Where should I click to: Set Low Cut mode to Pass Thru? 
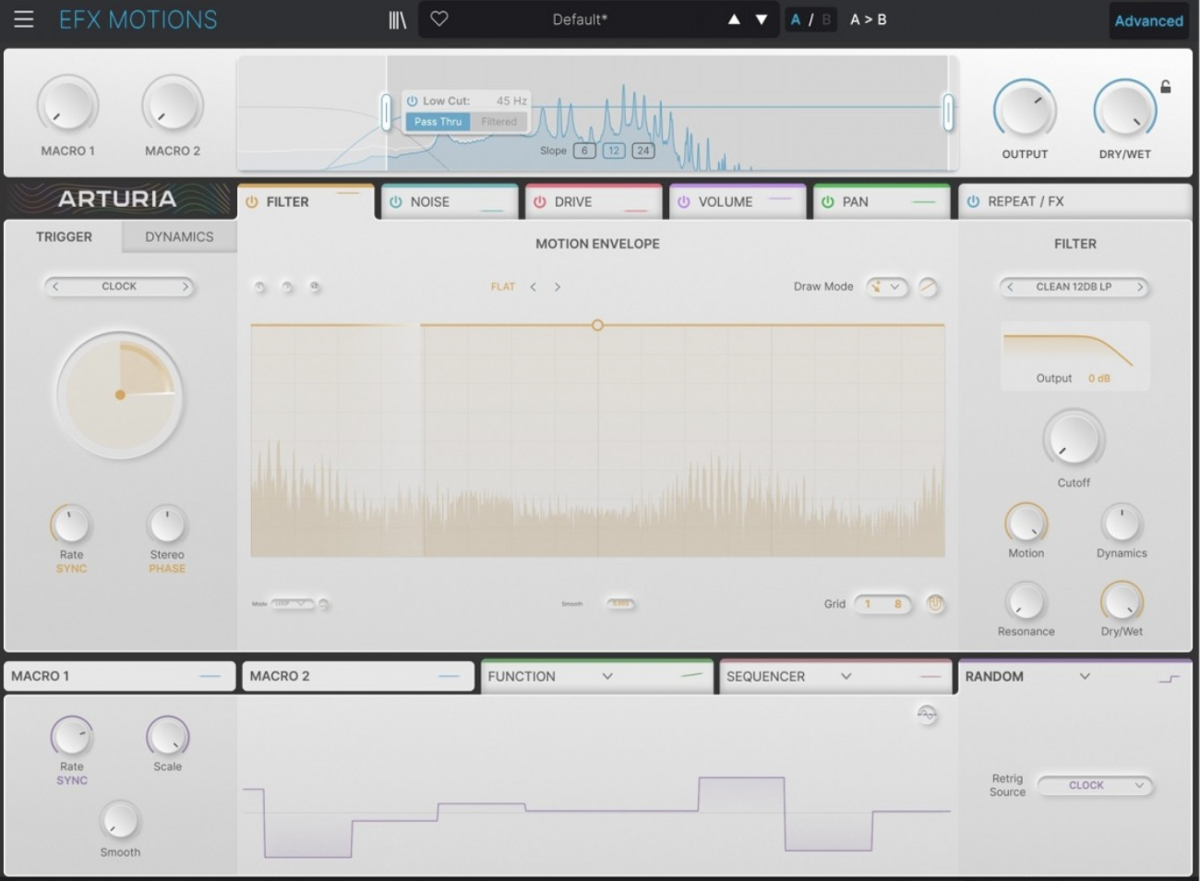point(438,122)
